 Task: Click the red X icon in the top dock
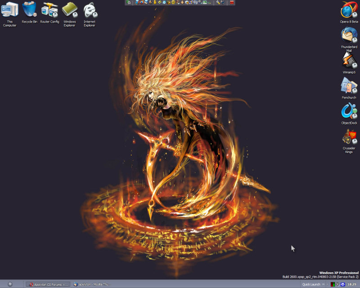[x=232, y=3]
